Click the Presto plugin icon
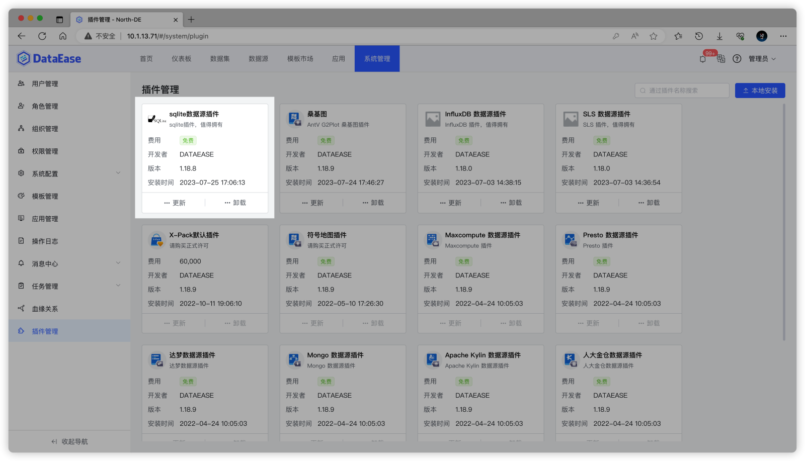 571,240
